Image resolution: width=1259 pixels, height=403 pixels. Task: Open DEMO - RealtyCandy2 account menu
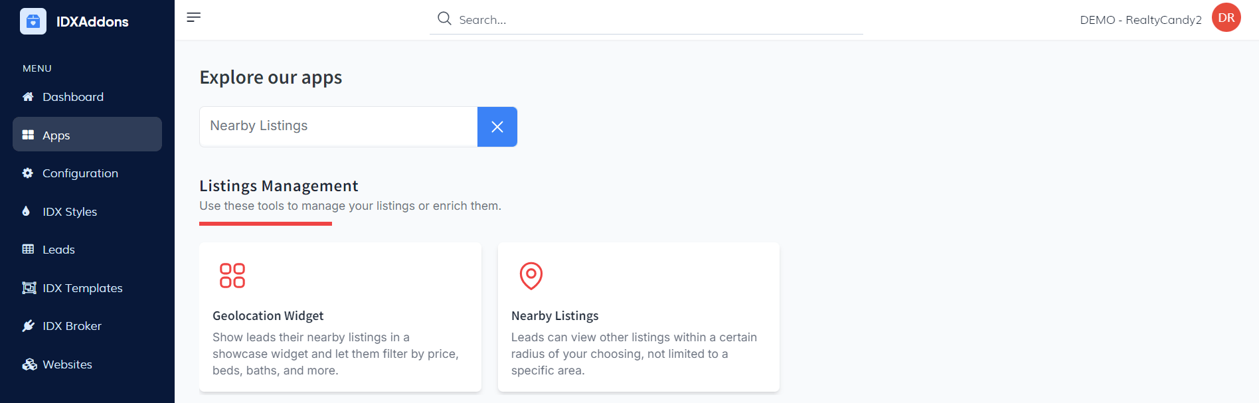point(1140,20)
